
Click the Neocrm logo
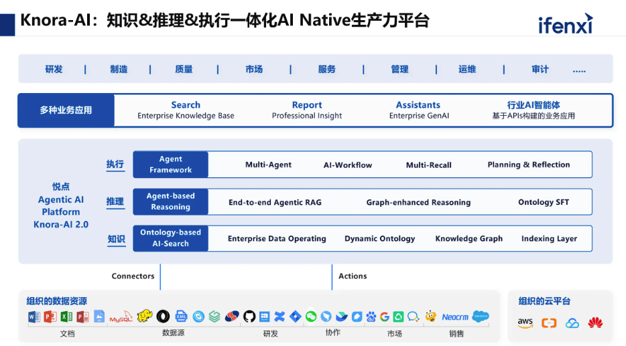(455, 317)
